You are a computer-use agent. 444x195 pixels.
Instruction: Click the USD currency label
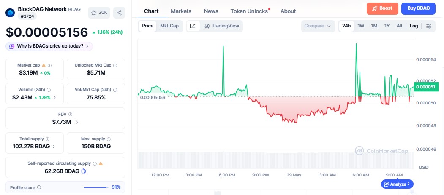tap(424, 167)
